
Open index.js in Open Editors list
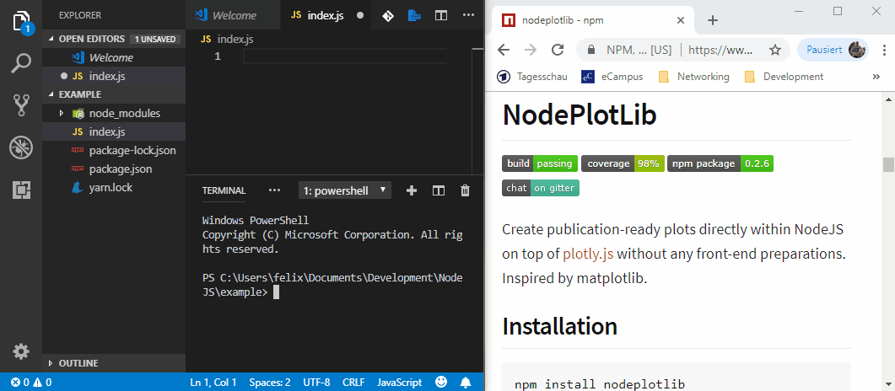point(114,76)
